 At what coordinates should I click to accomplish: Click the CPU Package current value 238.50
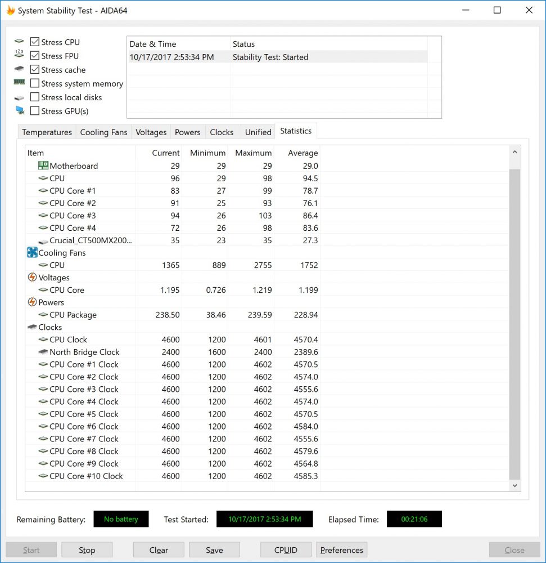(168, 315)
